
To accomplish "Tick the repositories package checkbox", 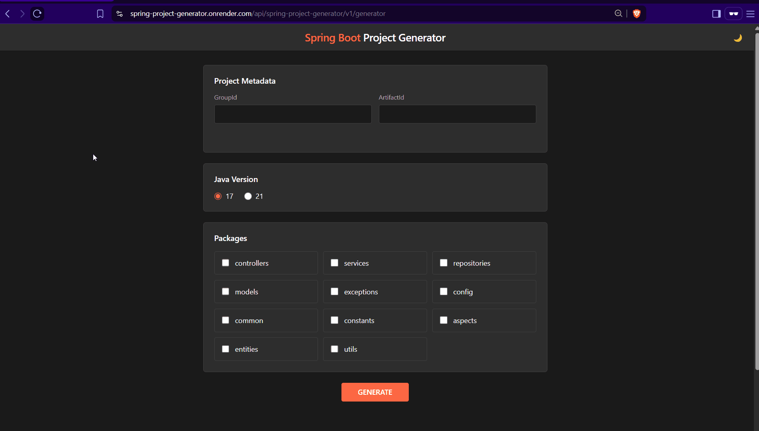I will click(x=443, y=263).
